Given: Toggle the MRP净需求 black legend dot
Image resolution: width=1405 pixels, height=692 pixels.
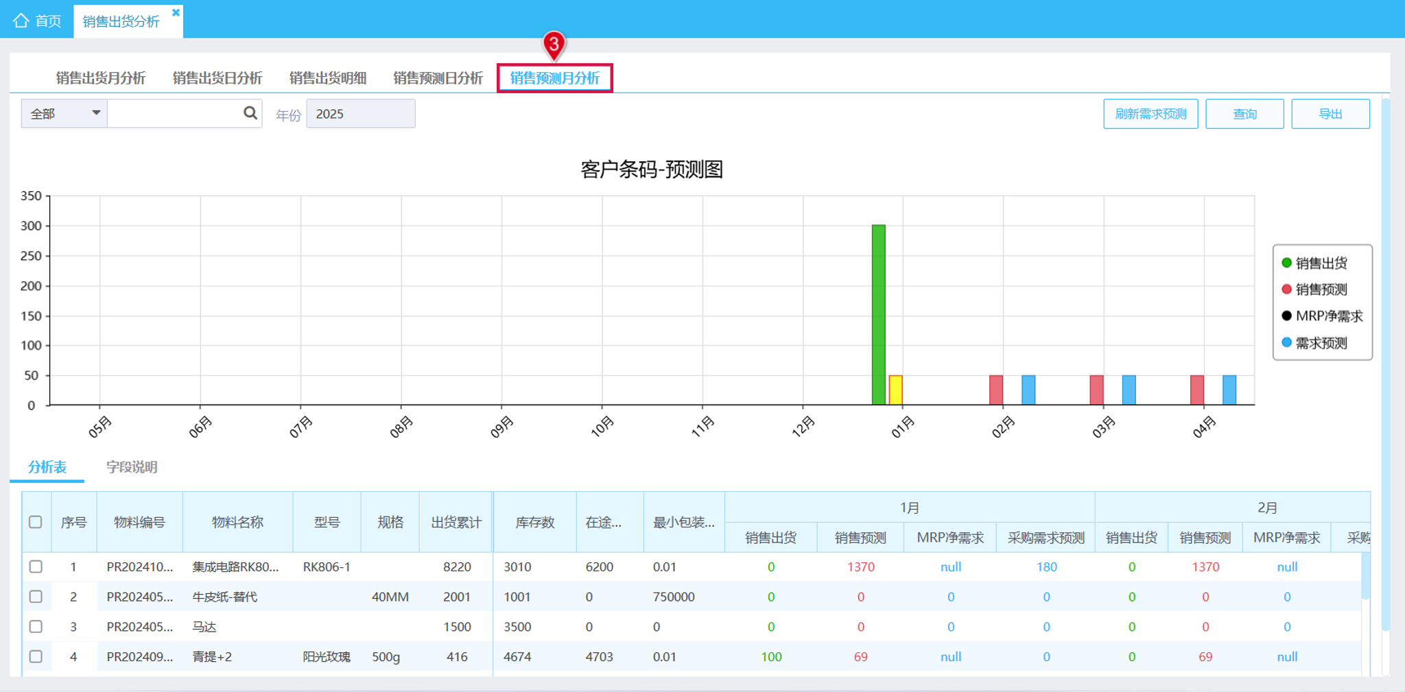Looking at the screenshot, I should (x=1286, y=316).
